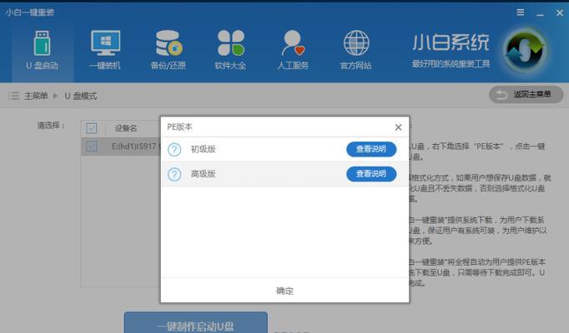Screen dimensions: 569x333
Task: Select the 高级版 PE version row
Action: click(284, 174)
